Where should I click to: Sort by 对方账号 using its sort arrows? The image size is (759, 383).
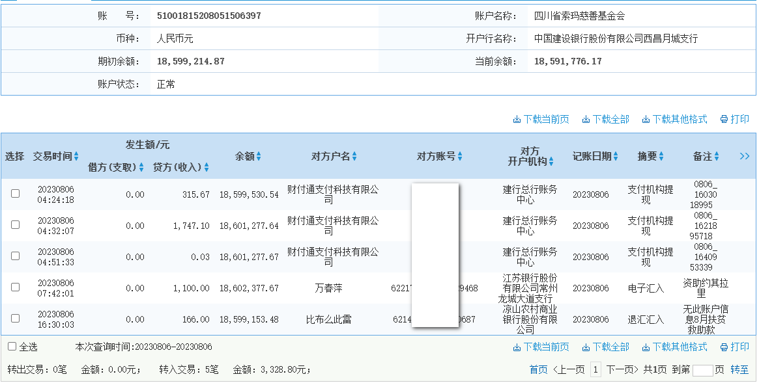point(460,157)
